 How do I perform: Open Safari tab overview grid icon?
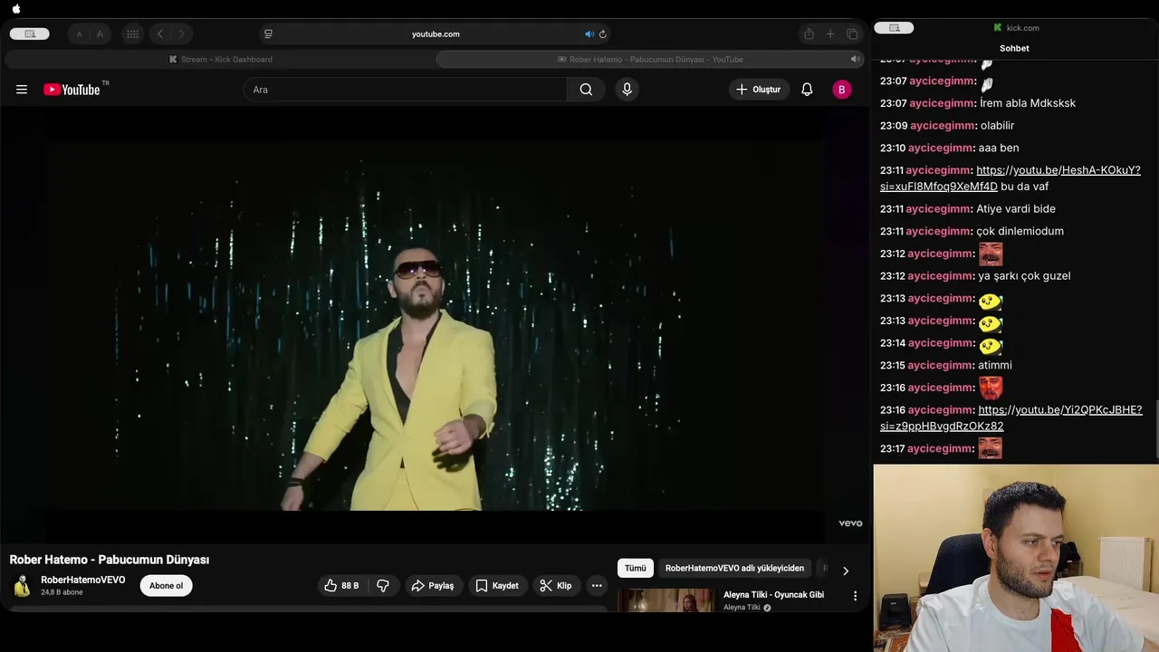132,34
